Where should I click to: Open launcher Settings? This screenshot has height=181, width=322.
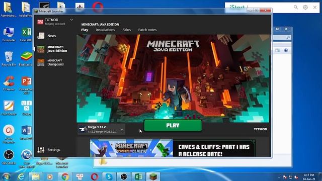tap(49, 150)
